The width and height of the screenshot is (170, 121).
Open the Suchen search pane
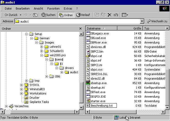(x=48, y=15)
